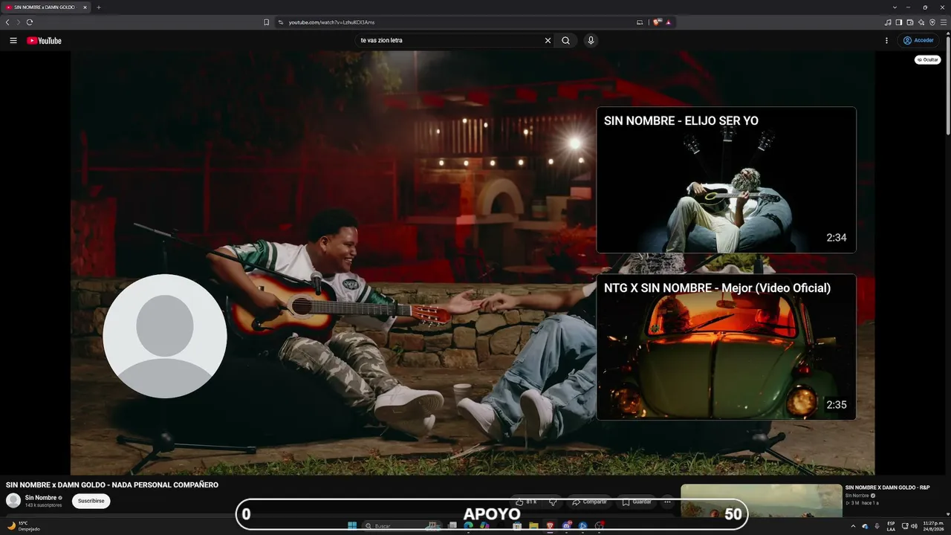Click the small Sin Nombre channel avatar
Viewport: 951px width, 535px height.
click(x=13, y=501)
